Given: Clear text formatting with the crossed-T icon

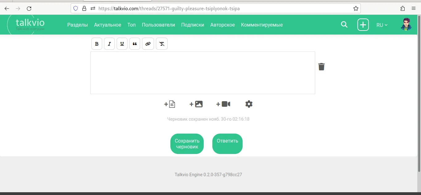Looking at the screenshot, I should pyautogui.click(x=162, y=44).
